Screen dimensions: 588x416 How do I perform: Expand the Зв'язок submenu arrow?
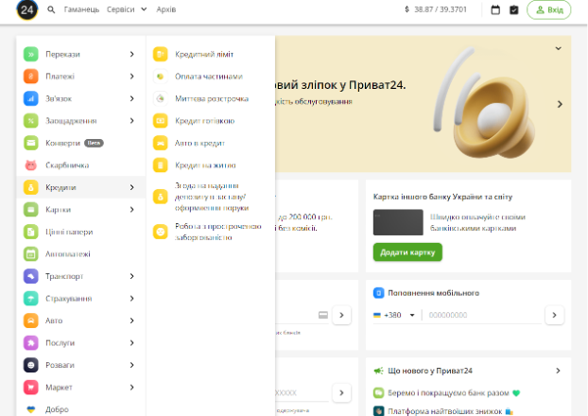coord(131,98)
